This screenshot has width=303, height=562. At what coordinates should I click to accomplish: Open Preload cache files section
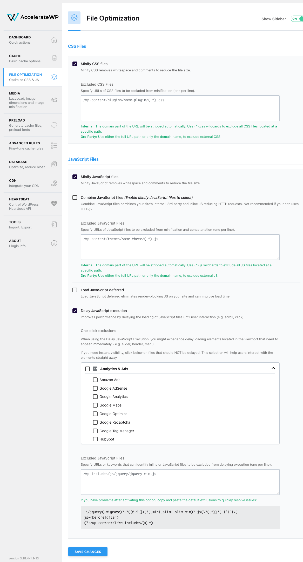click(33, 125)
